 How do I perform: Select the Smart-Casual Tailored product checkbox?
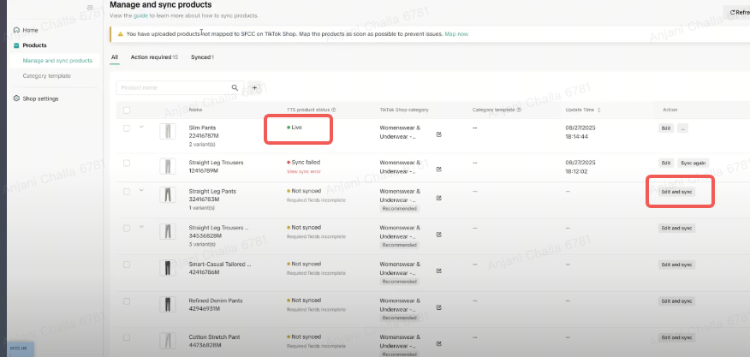click(x=127, y=266)
